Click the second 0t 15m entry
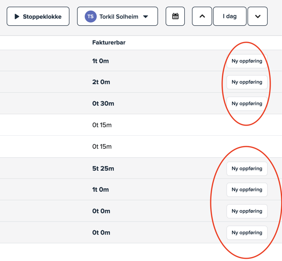Viewport: 282px width, 261px height. click(x=102, y=147)
